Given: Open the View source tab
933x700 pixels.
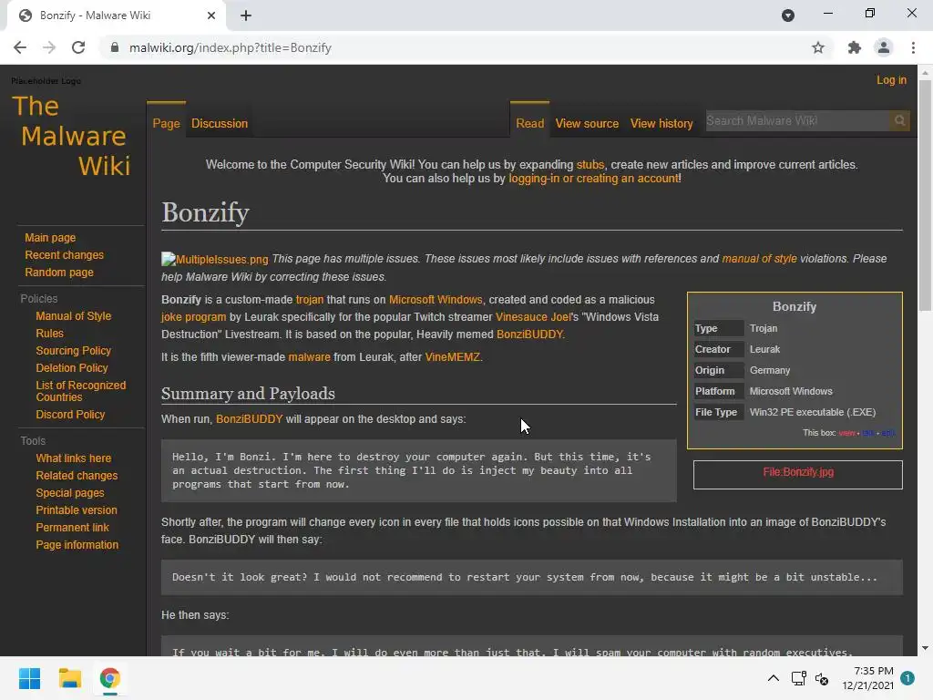Looking at the screenshot, I should click(587, 123).
